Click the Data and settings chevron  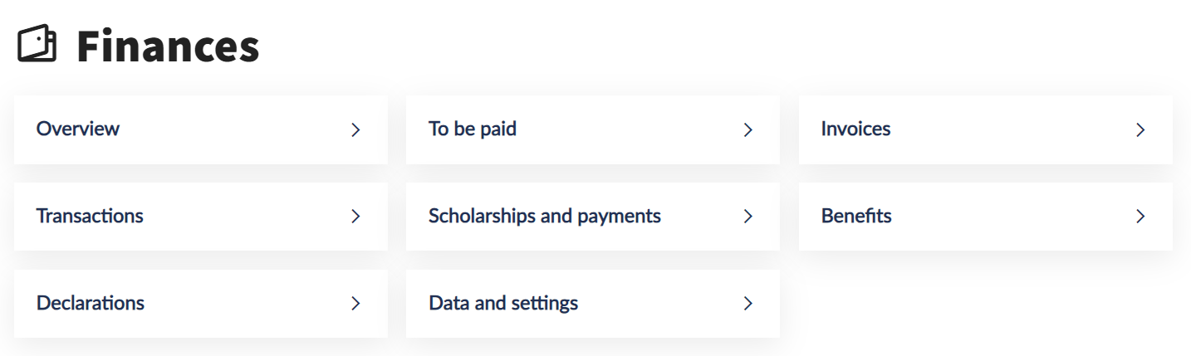[747, 304]
